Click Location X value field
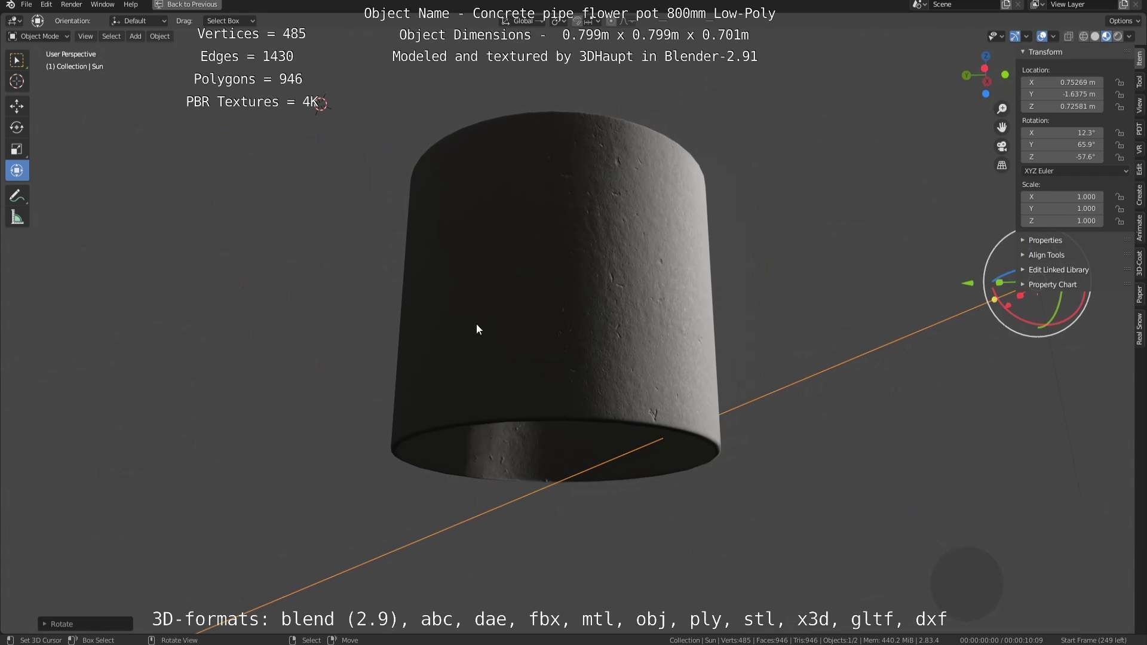 [1062, 82]
